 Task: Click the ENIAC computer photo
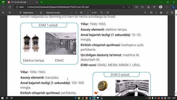click(x=61, y=43)
